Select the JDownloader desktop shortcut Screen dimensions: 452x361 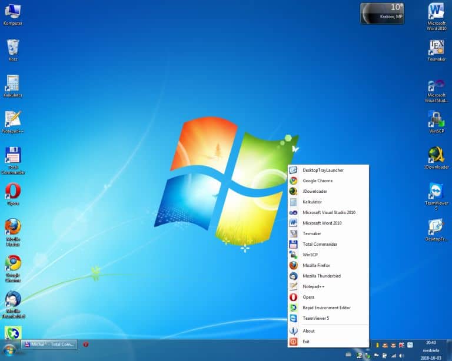pos(437,158)
